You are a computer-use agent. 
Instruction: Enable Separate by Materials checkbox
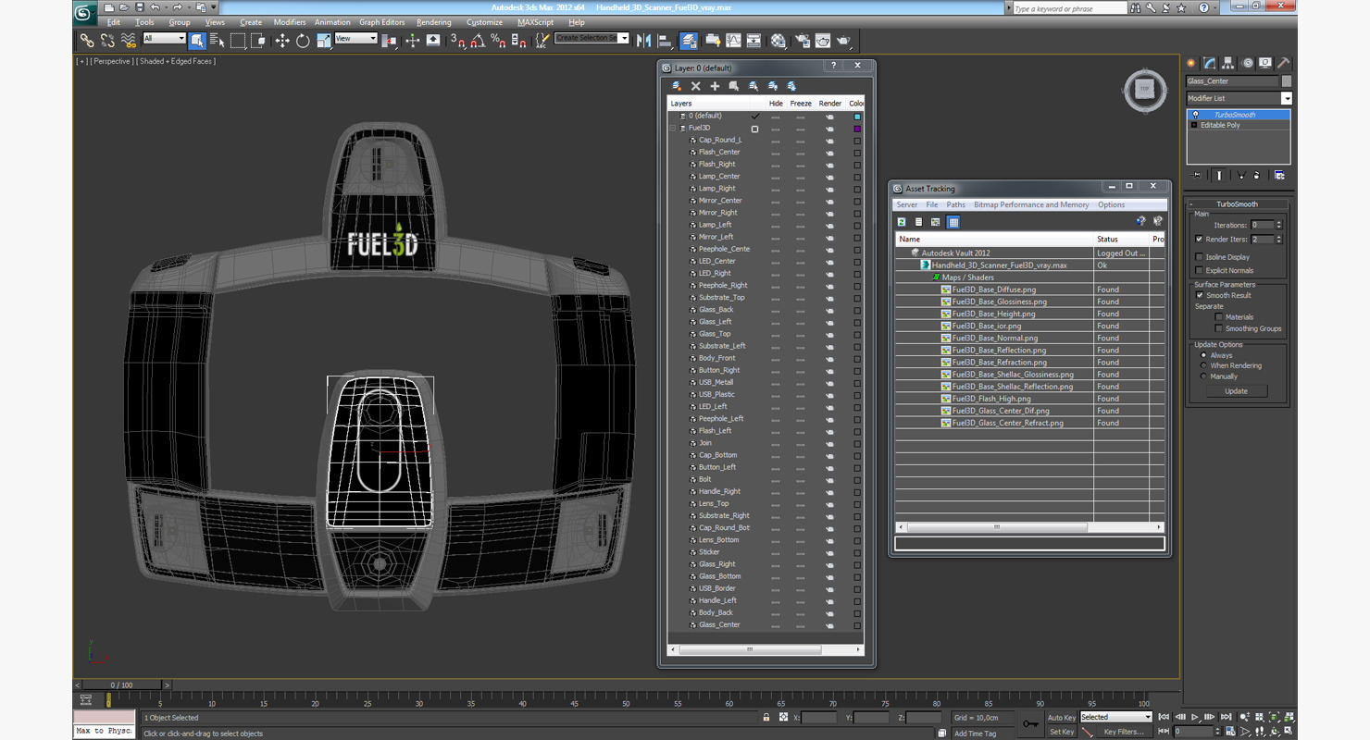pyautogui.click(x=1218, y=317)
